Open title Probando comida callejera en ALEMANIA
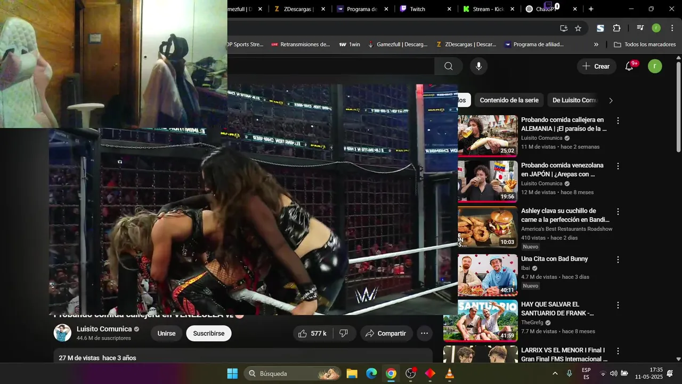Screen dimensions: 682x384 click(x=564, y=124)
